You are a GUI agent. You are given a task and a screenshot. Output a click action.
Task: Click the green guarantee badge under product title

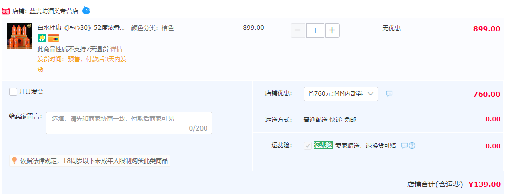41,38
